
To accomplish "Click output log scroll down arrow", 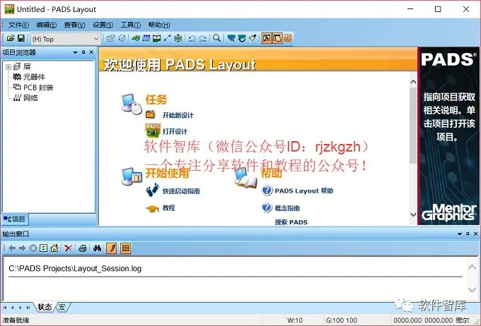I will [472, 289].
